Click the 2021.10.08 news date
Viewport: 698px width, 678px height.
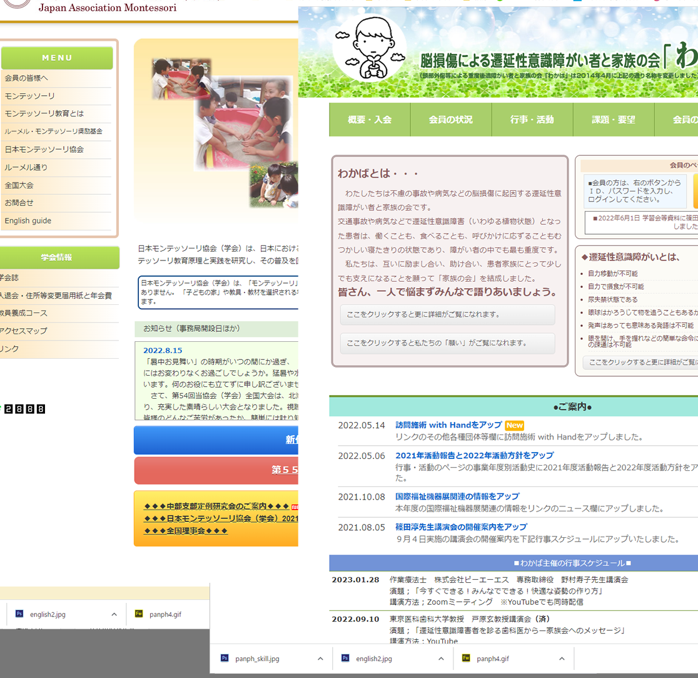coord(362,496)
